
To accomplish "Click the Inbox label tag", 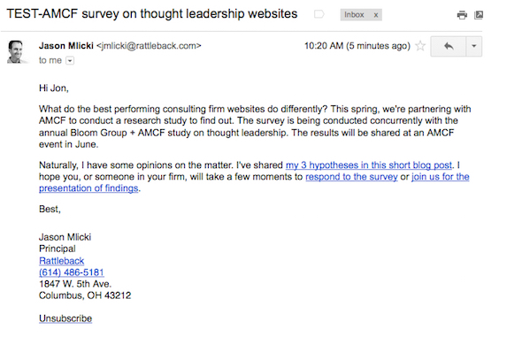I will coord(354,15).
